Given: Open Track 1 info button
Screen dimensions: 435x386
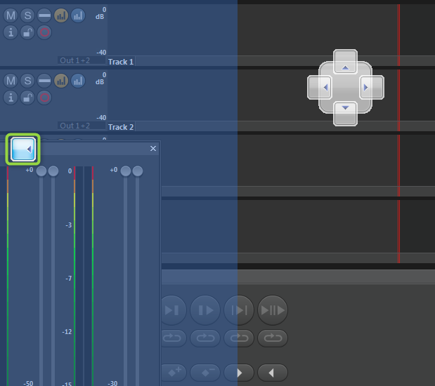Looking at the screenshot, I should point(11,32).
